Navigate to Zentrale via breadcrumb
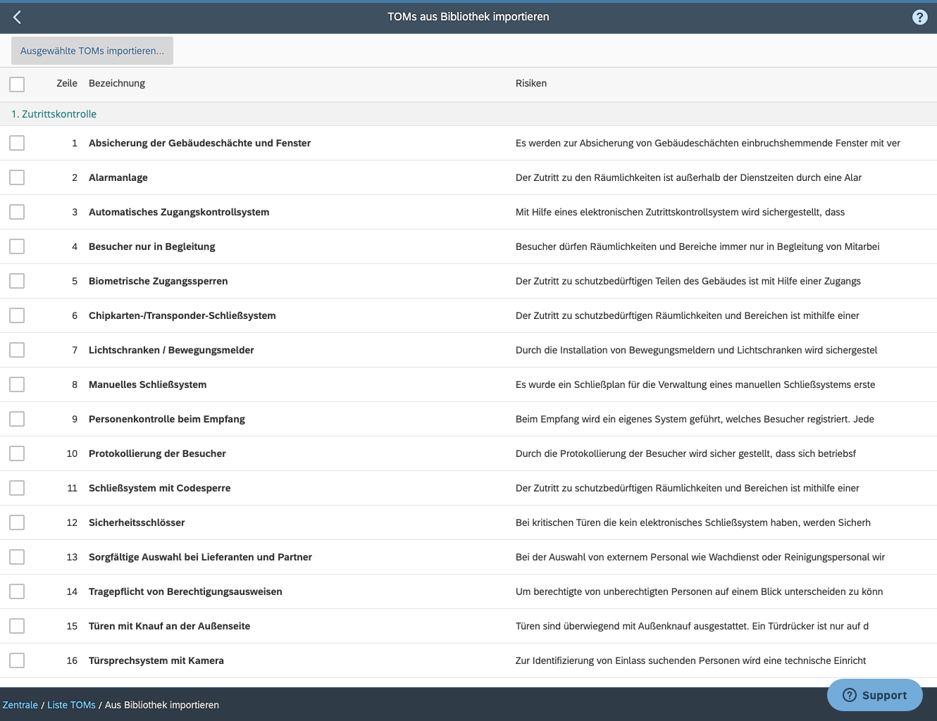 coord(20,704)
